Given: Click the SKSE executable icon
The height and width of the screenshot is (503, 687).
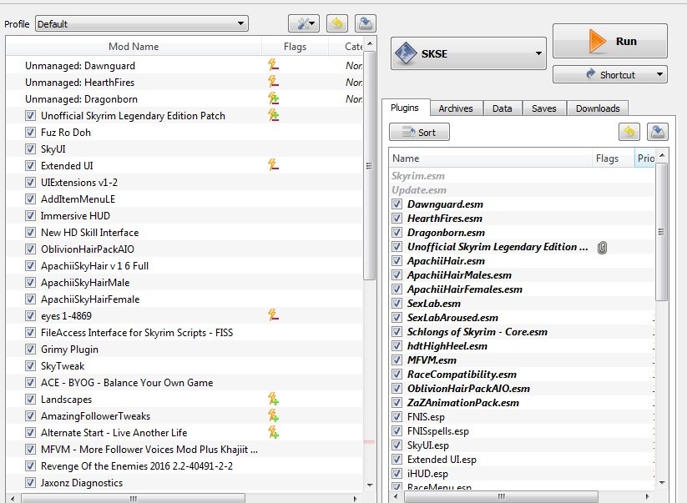Looking at the screenshot, I should click(406, 53).
